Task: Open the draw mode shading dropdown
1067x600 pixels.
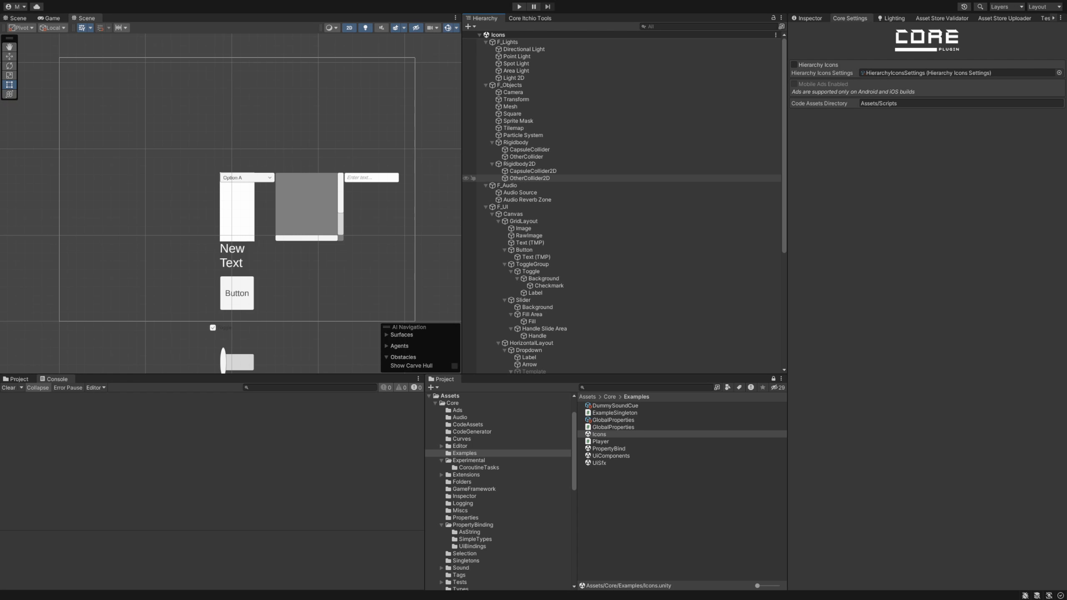Action: (x=332, y=28)
